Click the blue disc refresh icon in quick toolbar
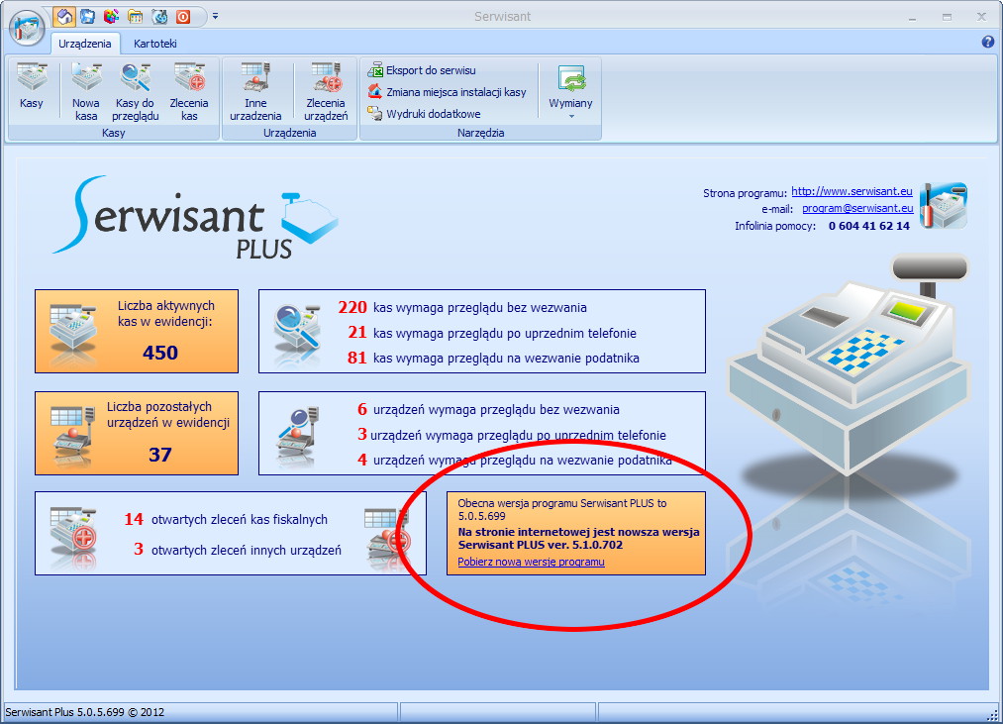The image size is (1003, 724). 159,17
